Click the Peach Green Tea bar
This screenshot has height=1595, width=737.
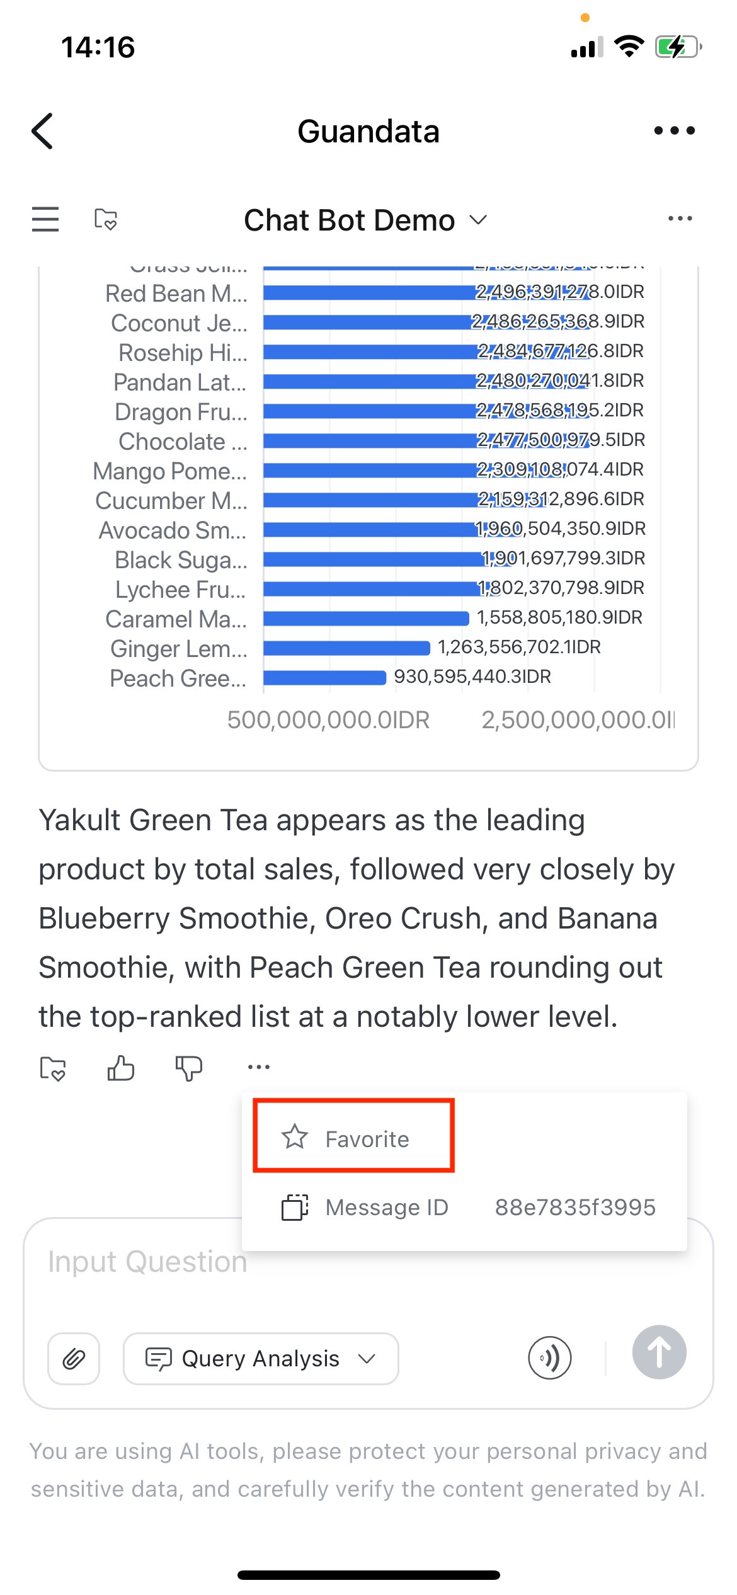coord(324,677)
